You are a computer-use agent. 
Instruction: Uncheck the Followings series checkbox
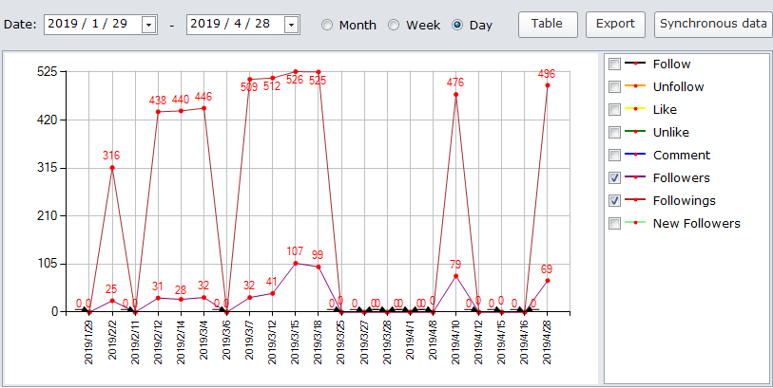[x=614, y=201]
